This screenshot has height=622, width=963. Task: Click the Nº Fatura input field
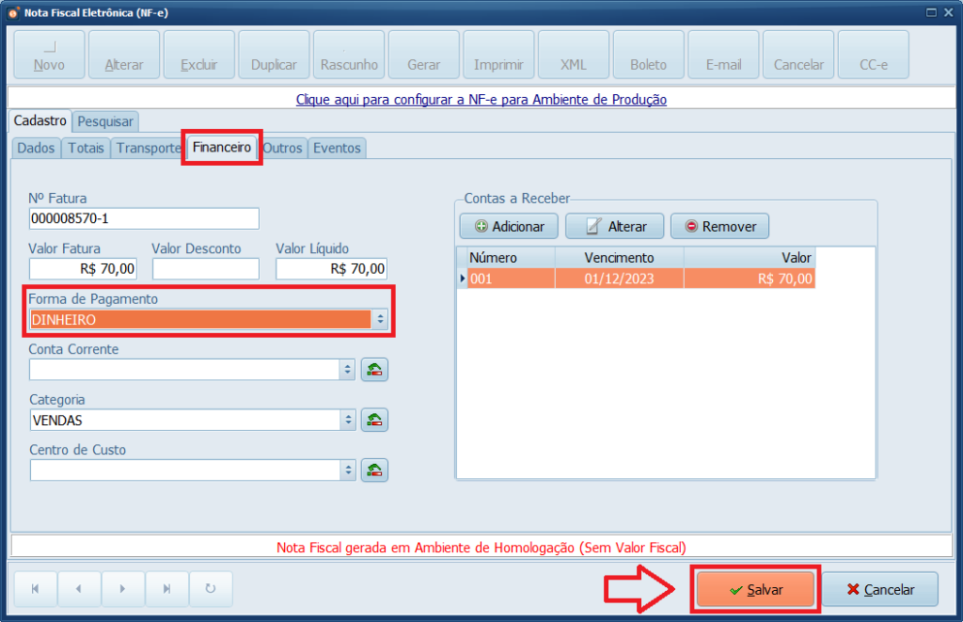coord(144,219)
